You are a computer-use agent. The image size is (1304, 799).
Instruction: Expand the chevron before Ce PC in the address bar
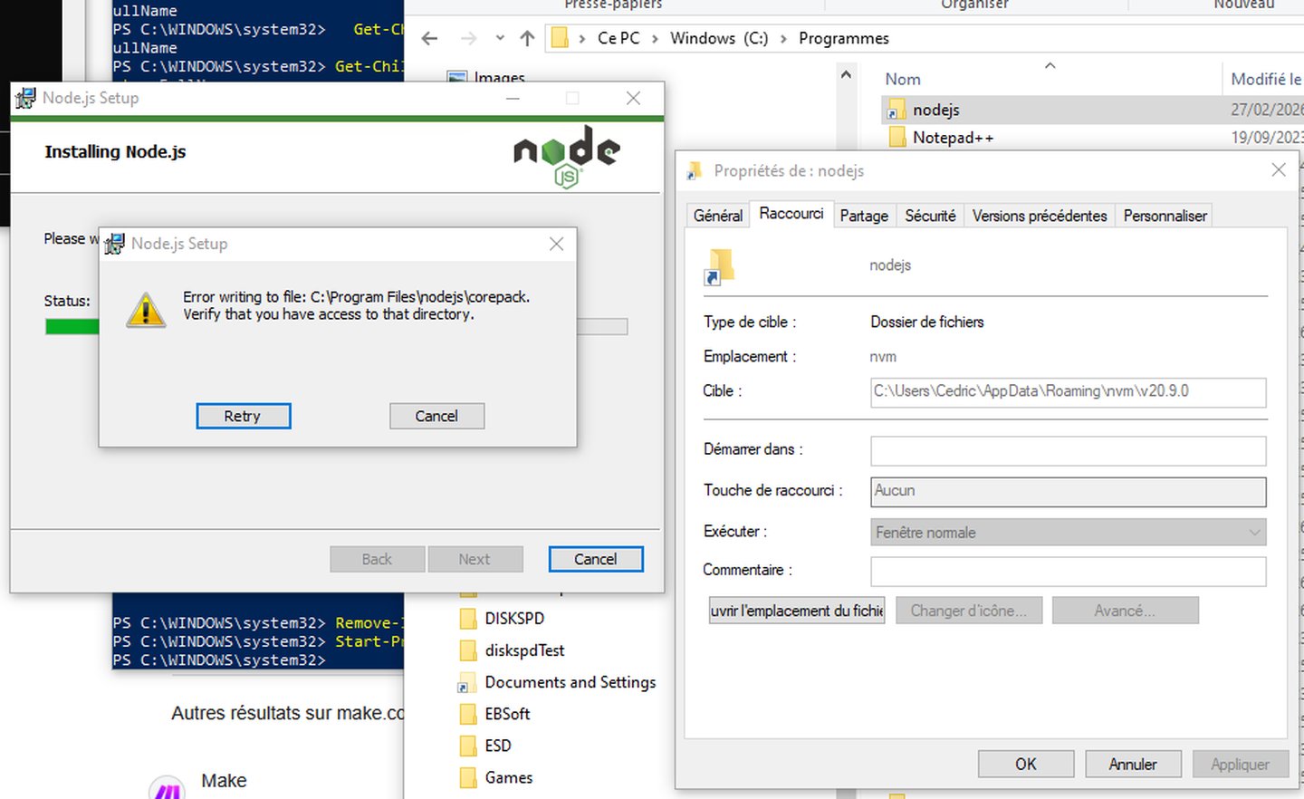(x=581, y=38)
